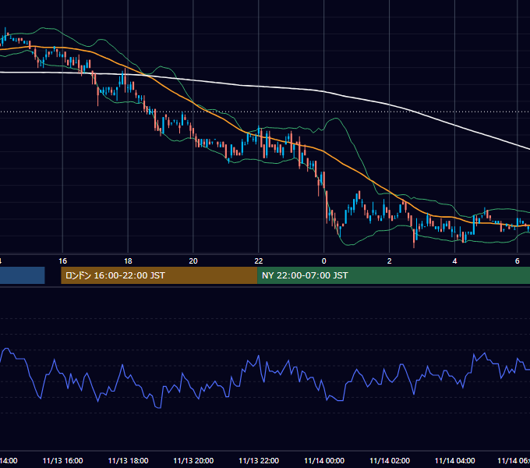Screen dimensions: 530x468
Task: Click the 16 hour label on price chart axis
Action: click(x=62, y=261)
